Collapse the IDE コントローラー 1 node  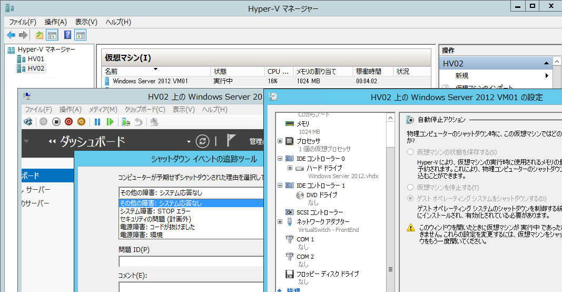pos(280,185)
